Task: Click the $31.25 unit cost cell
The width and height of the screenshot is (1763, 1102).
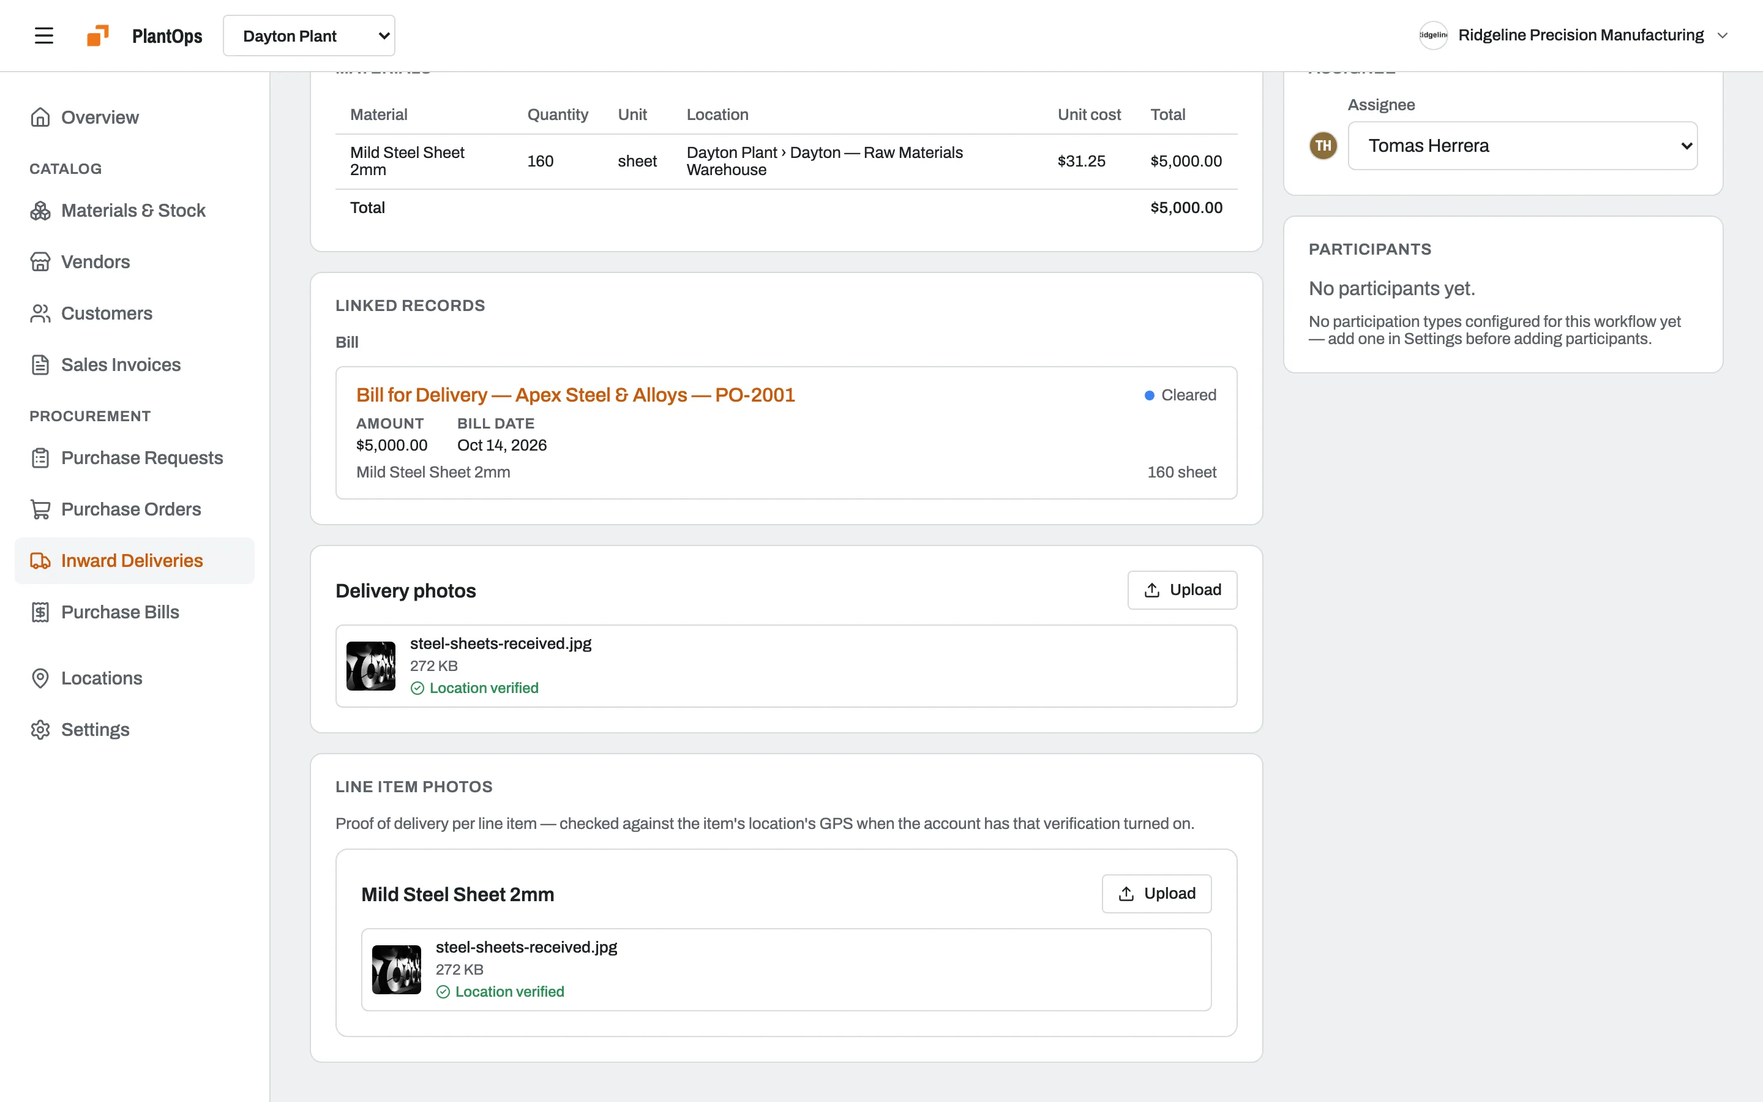Action: (x=1081, y=161)
